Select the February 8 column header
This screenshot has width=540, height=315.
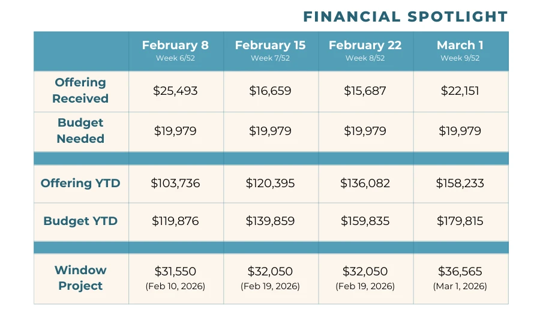176,50
